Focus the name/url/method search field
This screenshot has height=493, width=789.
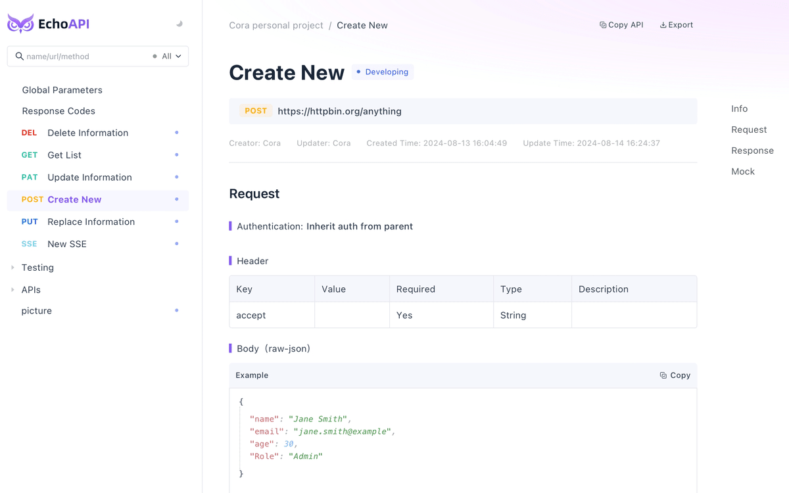click(x=85, y=57)
